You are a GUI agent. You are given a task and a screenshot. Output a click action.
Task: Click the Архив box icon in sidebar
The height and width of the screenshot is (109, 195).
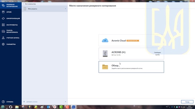3,12
